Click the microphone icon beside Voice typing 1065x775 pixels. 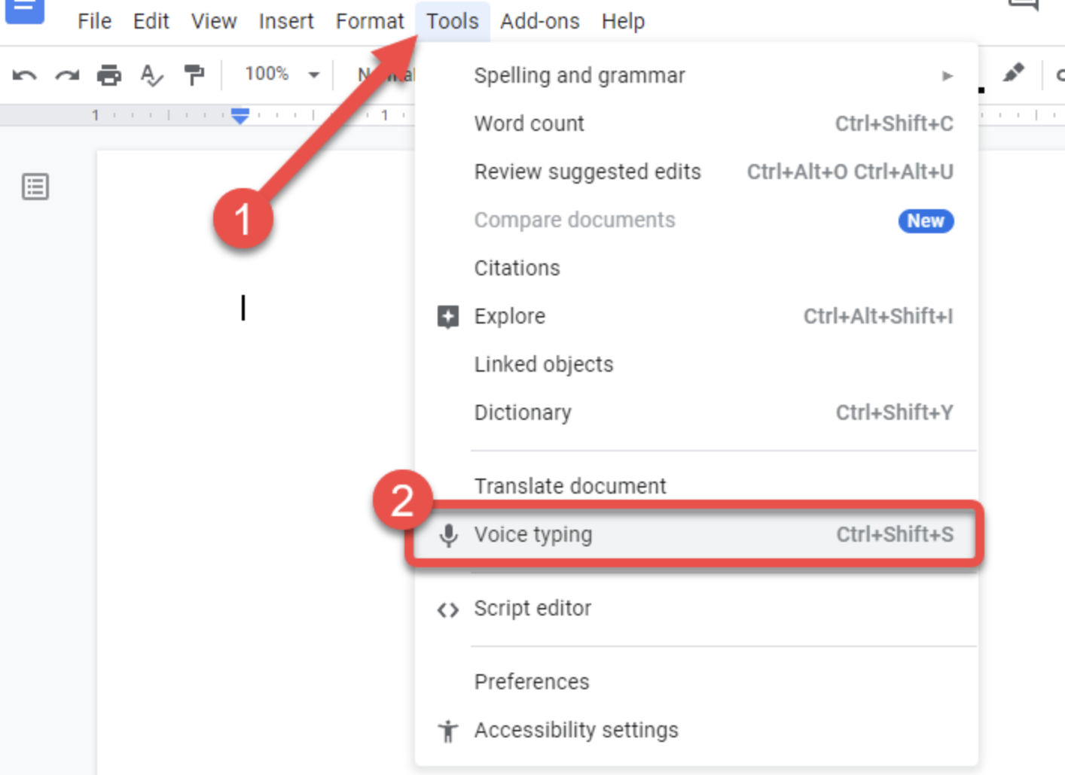(448, 535)
